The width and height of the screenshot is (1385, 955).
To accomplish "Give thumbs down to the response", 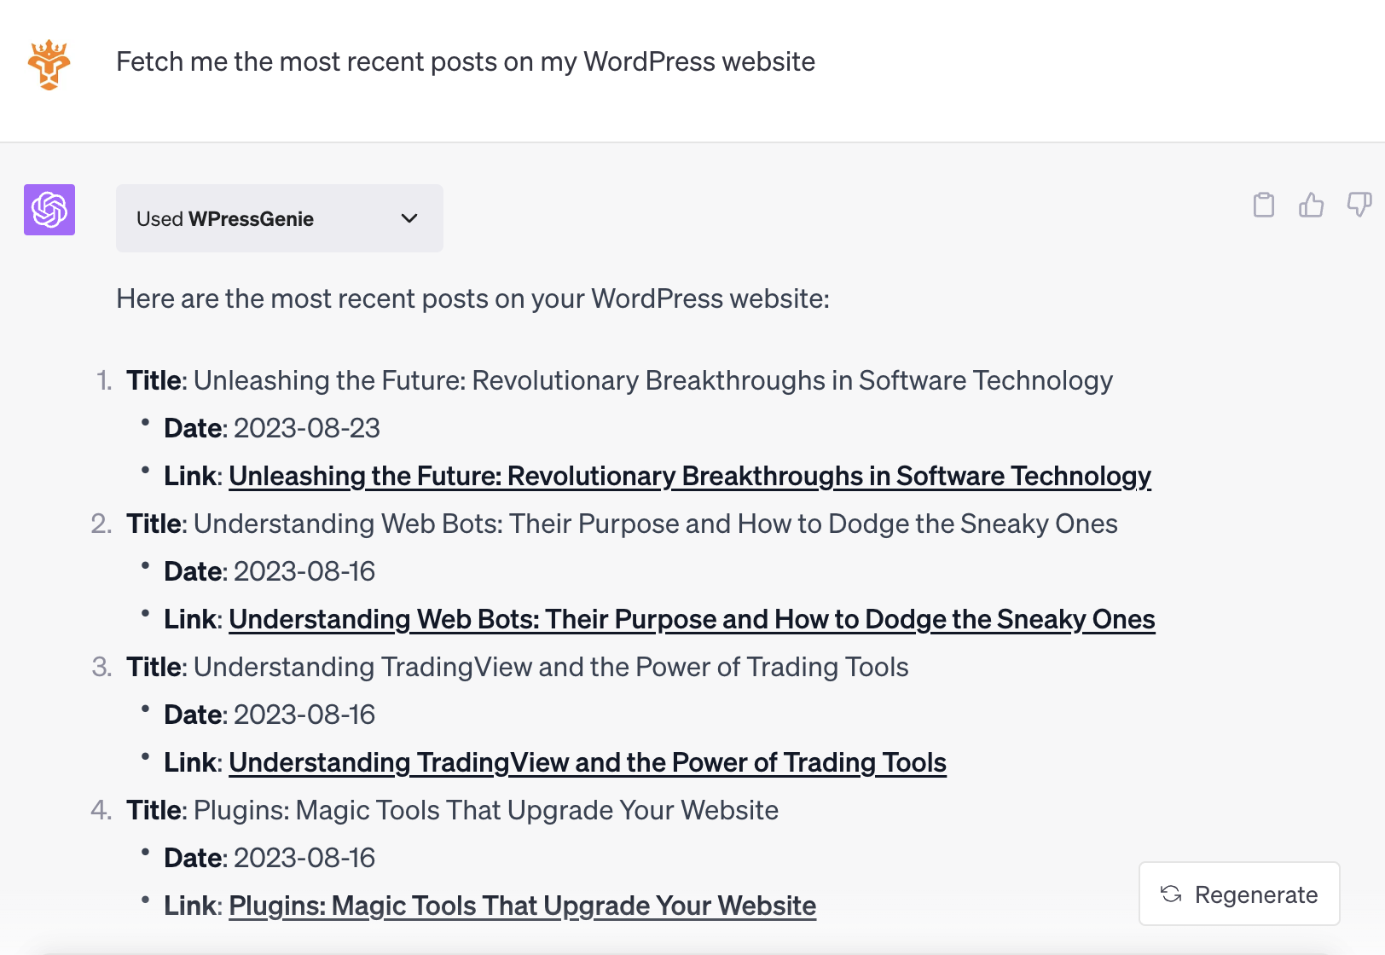I will coord(1359,205).
